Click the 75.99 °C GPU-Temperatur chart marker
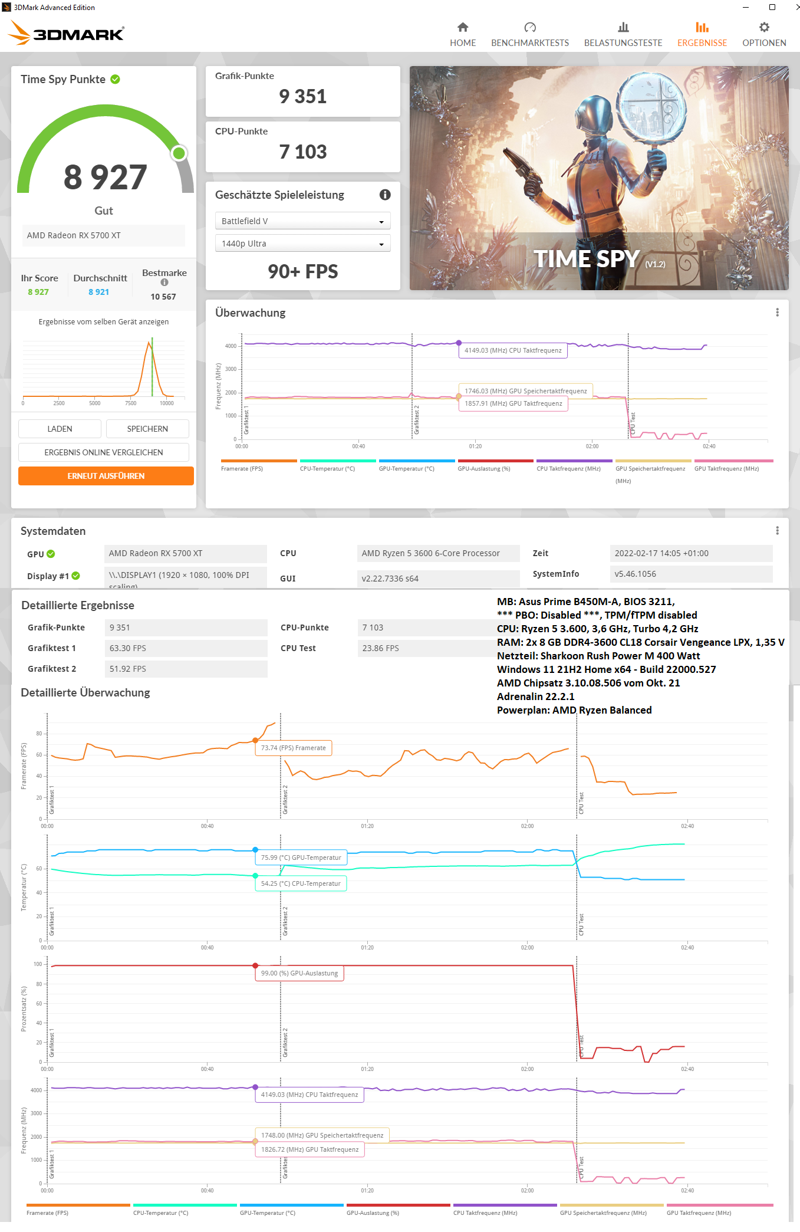The height and width of the screenshot is (1232, 800). coord(255,850)
